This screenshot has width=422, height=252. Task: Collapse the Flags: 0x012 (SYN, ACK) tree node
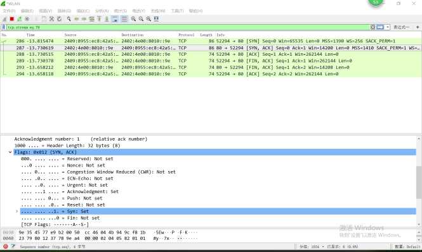[x=10, y=152]
